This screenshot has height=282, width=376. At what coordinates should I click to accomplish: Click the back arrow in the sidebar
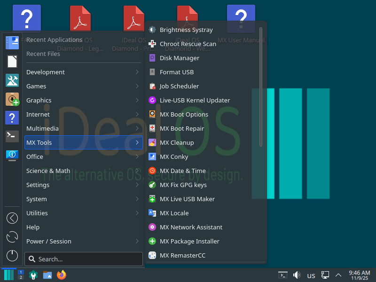[12, 218]
